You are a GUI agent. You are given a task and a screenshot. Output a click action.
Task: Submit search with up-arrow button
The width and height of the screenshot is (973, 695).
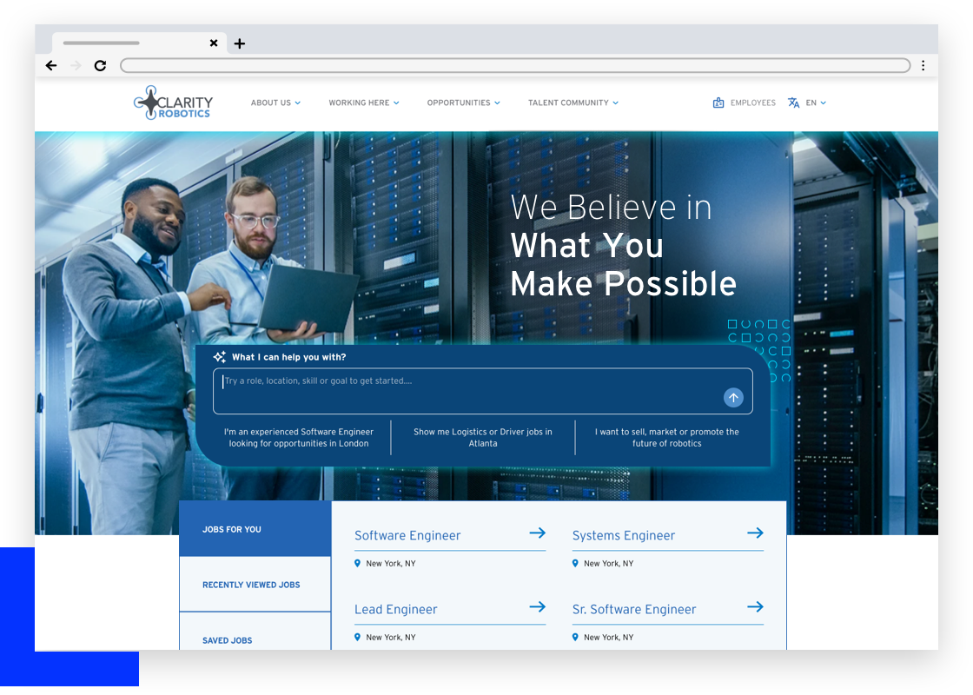733,398
